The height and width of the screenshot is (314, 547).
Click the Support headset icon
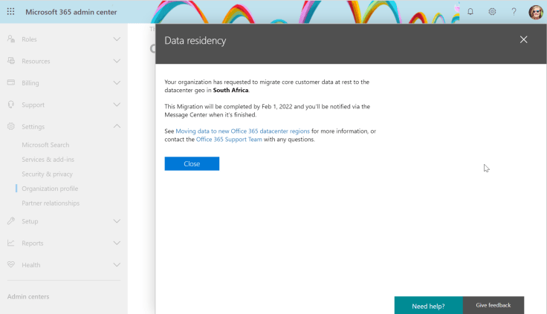click(11, 105)
